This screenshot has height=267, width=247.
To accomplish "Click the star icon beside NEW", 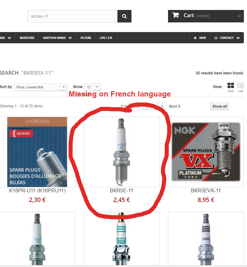I will [x=195, y=38].
